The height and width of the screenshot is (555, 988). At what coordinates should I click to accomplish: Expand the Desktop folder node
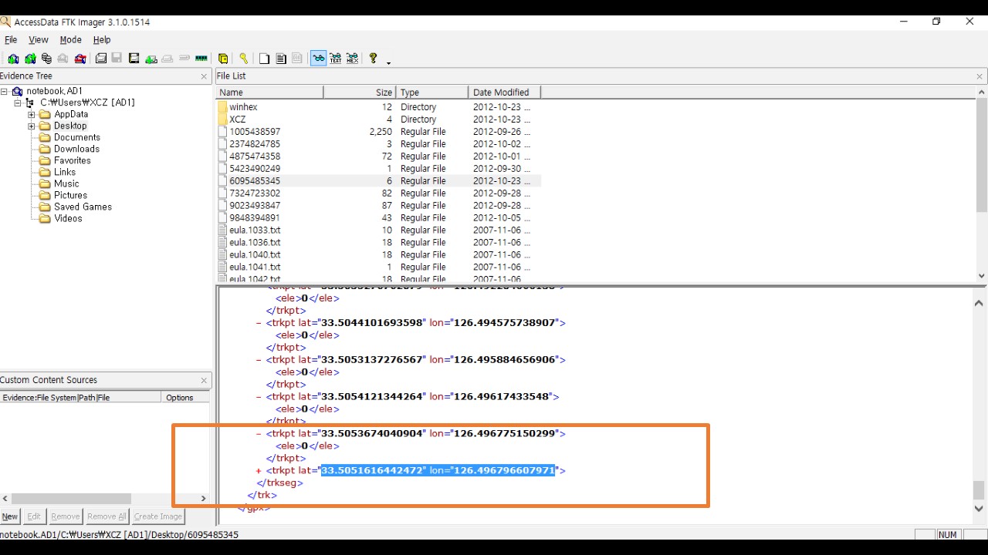(x=32, y=126)
